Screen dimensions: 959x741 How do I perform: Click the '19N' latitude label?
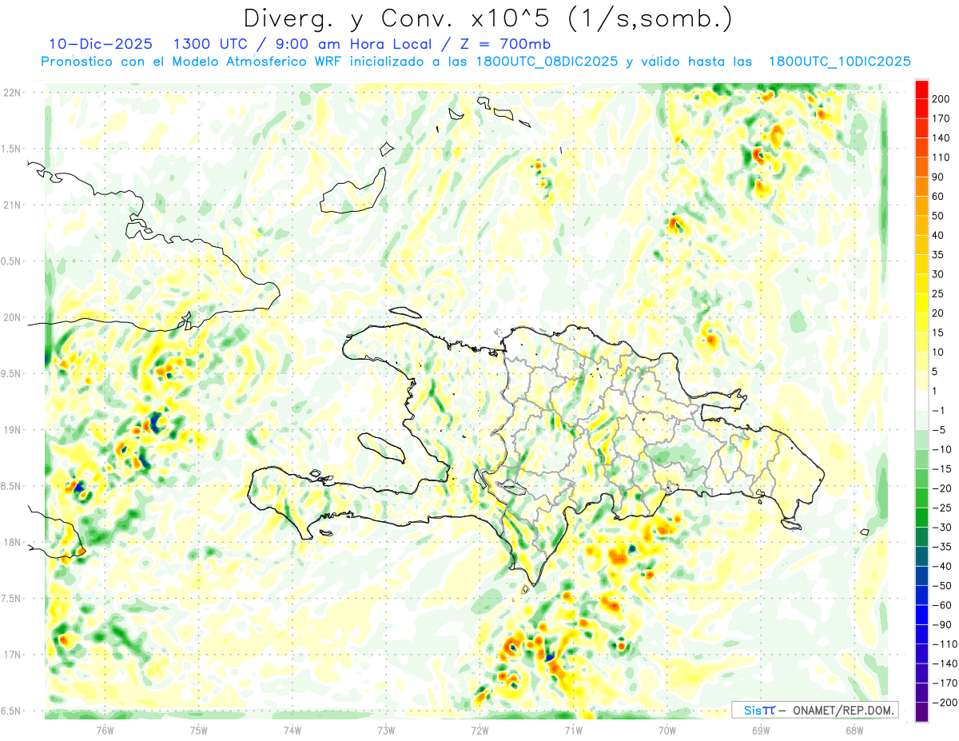point(13,430)
